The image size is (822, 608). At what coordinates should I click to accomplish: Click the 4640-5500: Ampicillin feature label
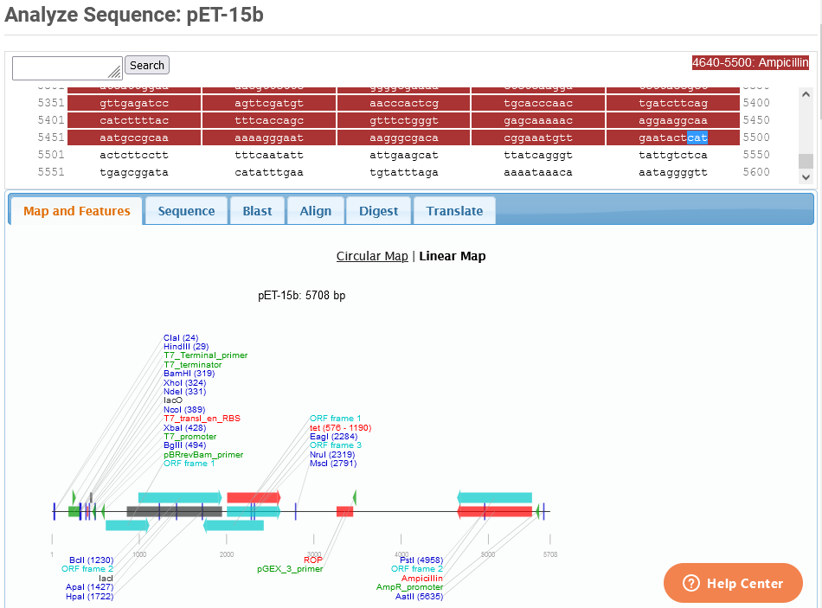point(750,62)
